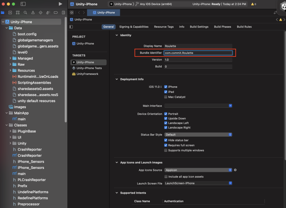Go forward with editor right arrow
This screenshot has height=208, width=286.
[84, 13]
